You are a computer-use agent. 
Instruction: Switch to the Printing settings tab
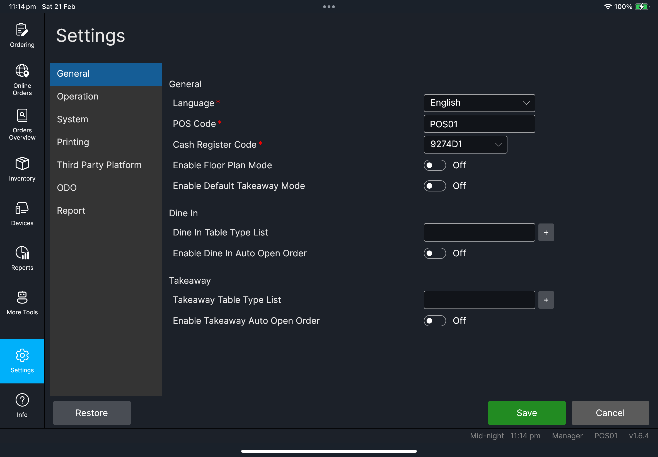[73, 142]
